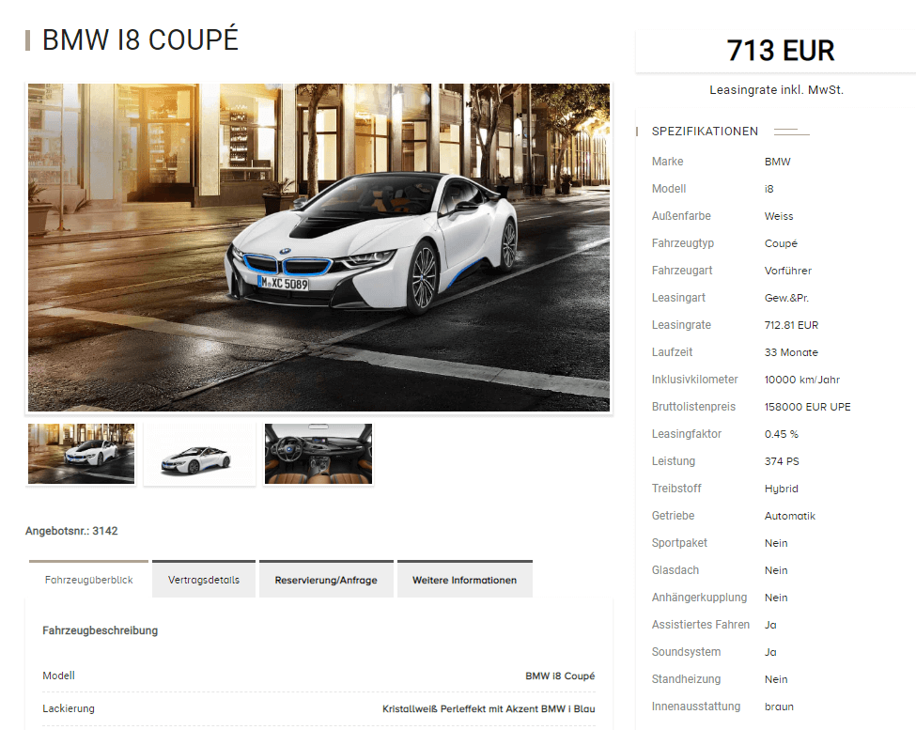Click the Marke specification label
916x730 pixels.
pyautogui.click(x=668, y=162)
